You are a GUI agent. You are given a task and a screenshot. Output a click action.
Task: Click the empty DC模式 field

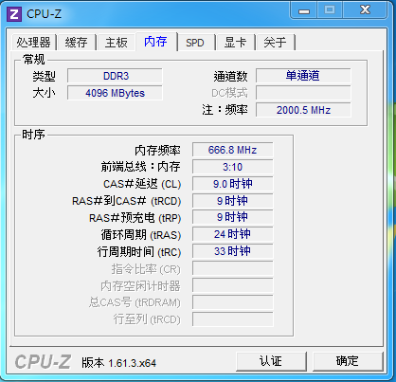point(303,93)
